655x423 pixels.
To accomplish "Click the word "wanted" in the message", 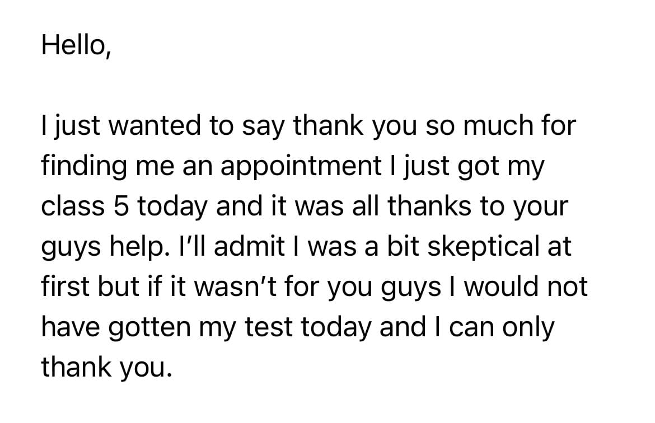I will tap(155, 125).
